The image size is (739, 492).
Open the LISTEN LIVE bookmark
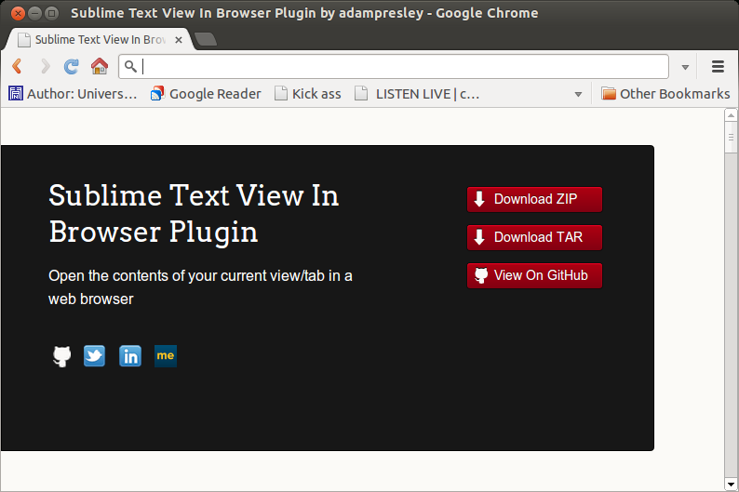click(x=417, y=94)
